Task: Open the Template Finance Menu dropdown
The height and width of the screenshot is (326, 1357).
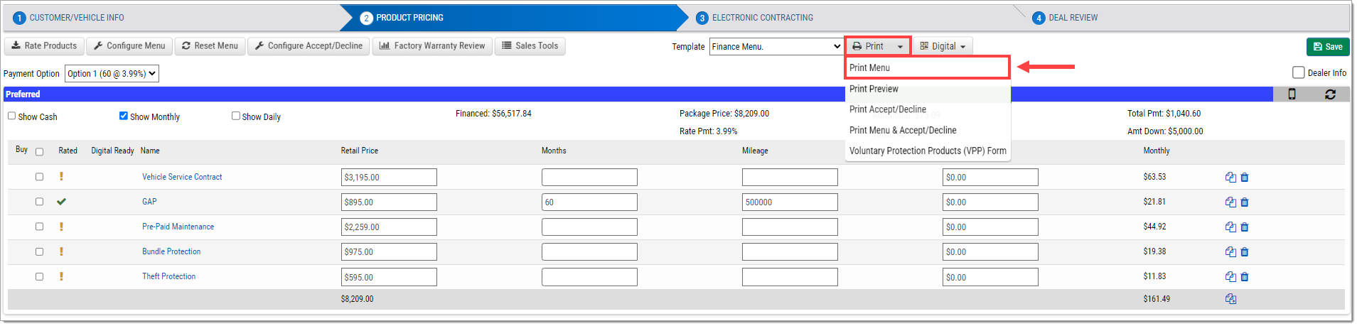Action: point(776,46)
